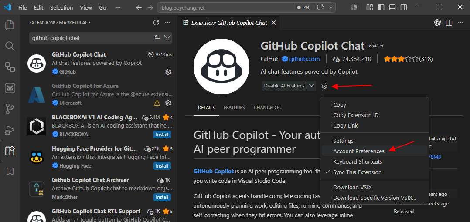
Task: Select Keyboard Shortcuts menu entry
Action: pyautogui.click(x=375, y=161)
